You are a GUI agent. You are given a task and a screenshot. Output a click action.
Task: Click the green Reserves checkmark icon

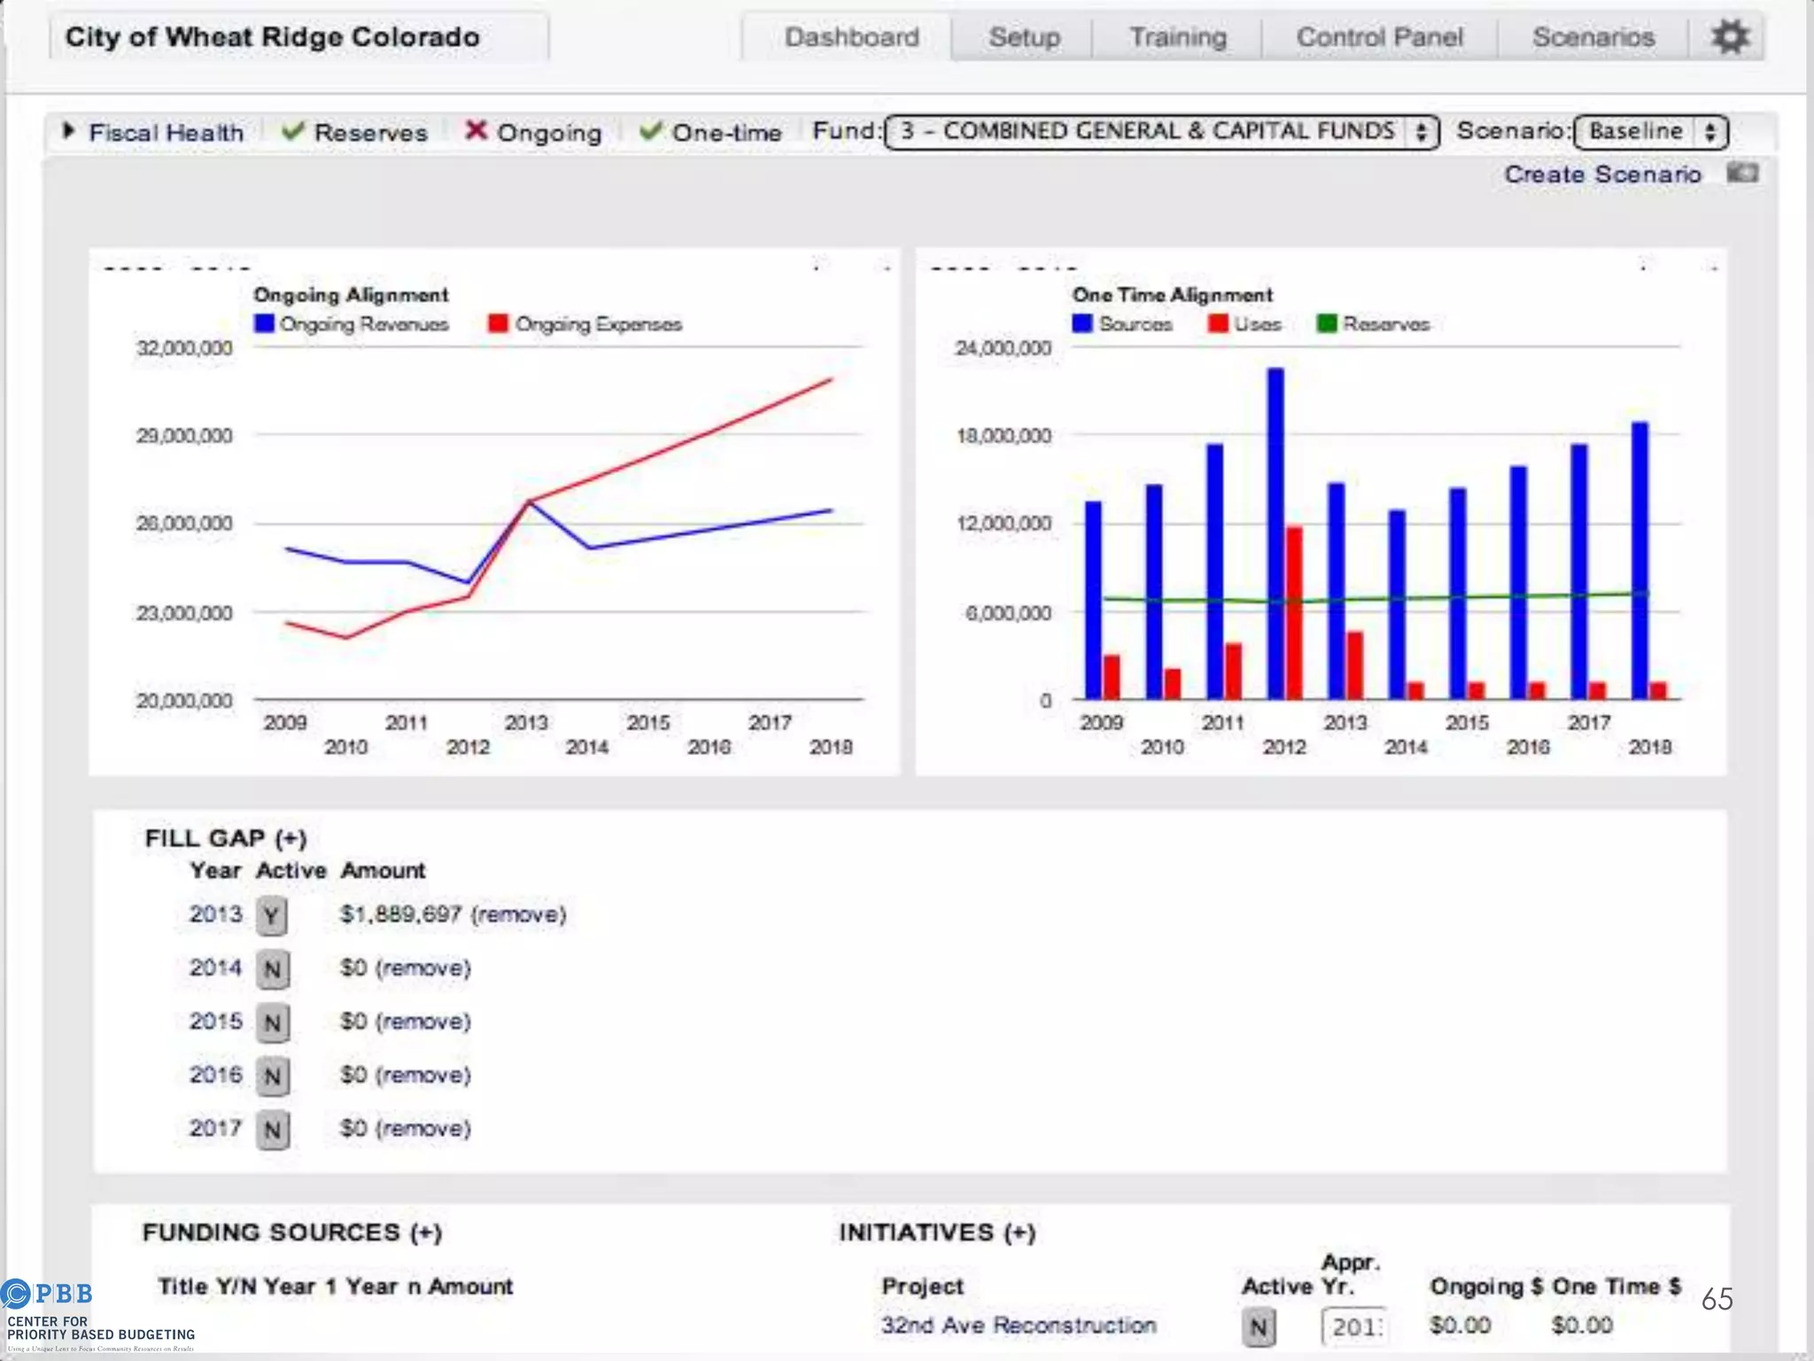293,131
